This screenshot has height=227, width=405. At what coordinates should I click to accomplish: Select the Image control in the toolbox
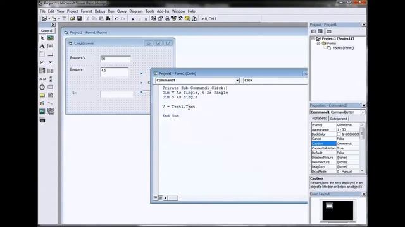tap(42, 112)
